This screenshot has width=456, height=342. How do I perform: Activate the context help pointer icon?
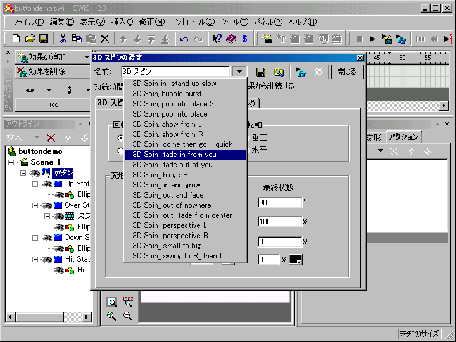point(217,39)
